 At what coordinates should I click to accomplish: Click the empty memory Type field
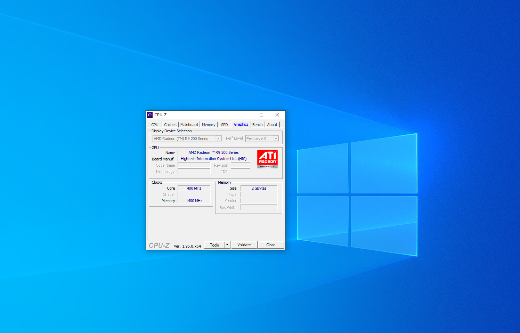(x=259, y=194)
